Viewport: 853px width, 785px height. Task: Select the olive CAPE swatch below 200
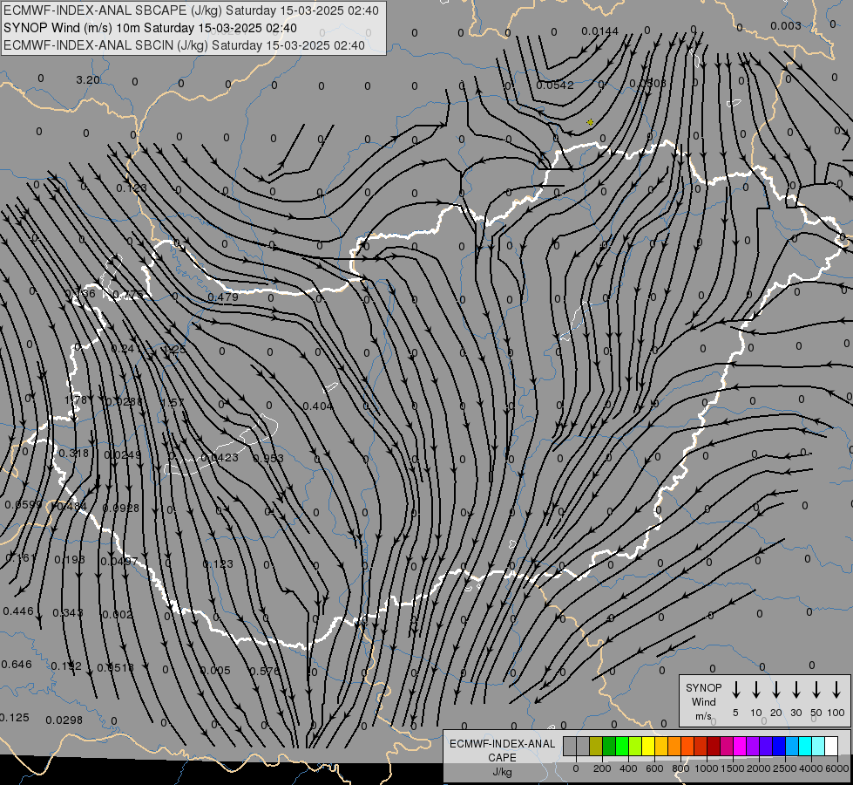tap(596, 747)
